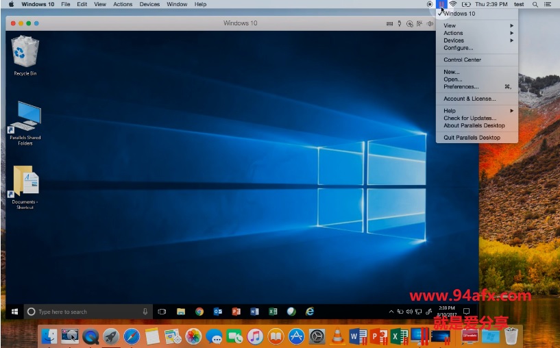Open Preferences... from Parallels dropdown
560x348 pixels.
[x=477, y=87]
